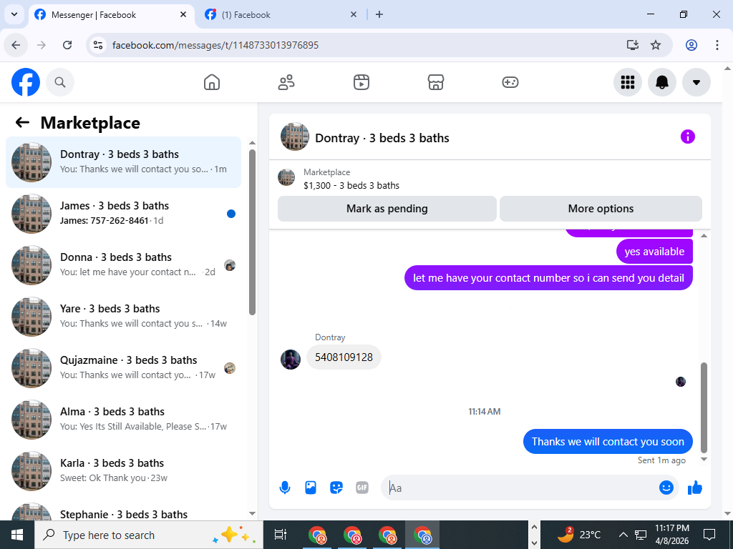Click the $1,300 - 3 beds 3 baths listing
The width and height of the screenshot is (733, 549).
351,185
